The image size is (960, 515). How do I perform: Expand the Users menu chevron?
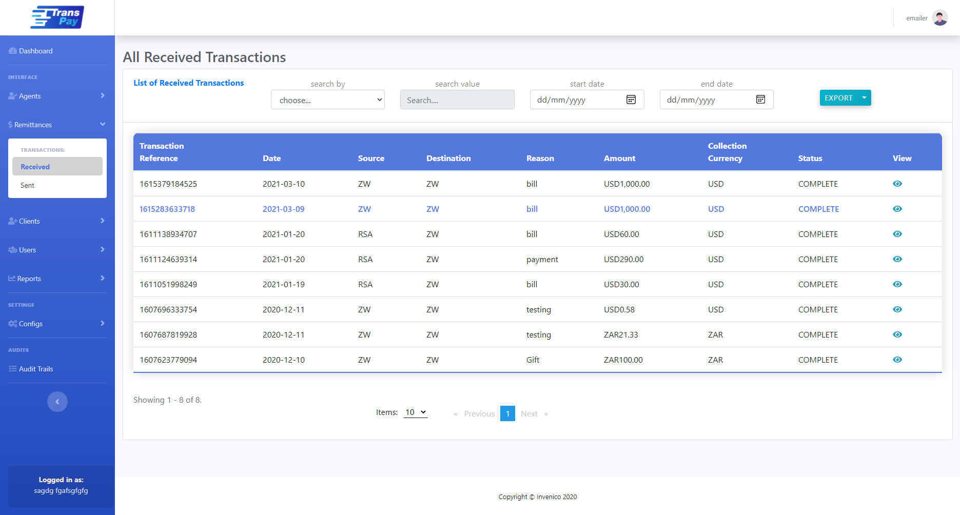tap(103, 249)
